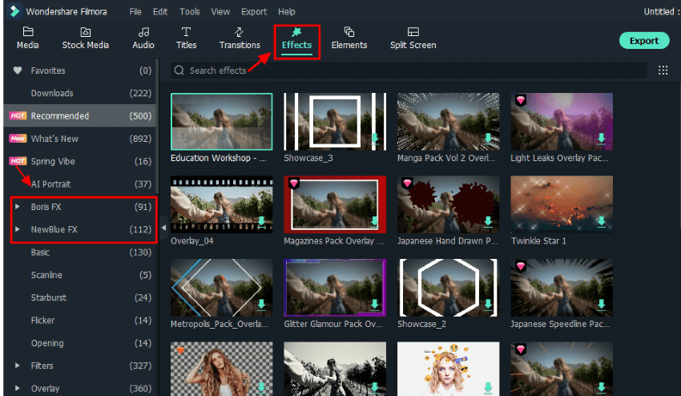Click premium gem on Japanese Speedline Pack
Viewport: 681px width, 396px height.
coord(520,265)
